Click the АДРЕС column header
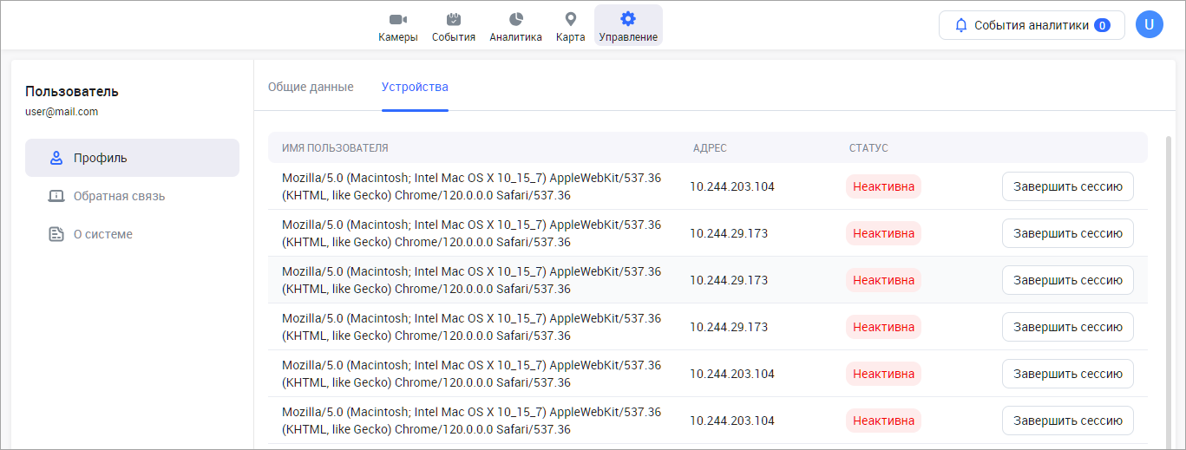 pyautogui.click(x=709, y=147)
